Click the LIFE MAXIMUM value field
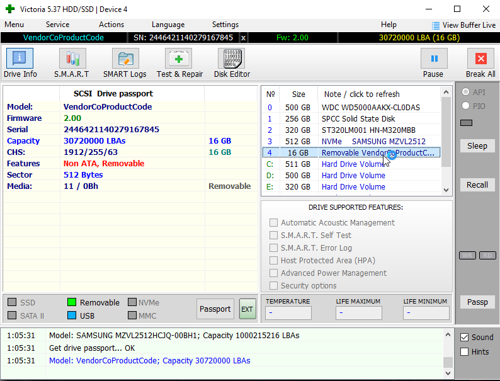Screen dimensions: 500x381 coord(358,313)
